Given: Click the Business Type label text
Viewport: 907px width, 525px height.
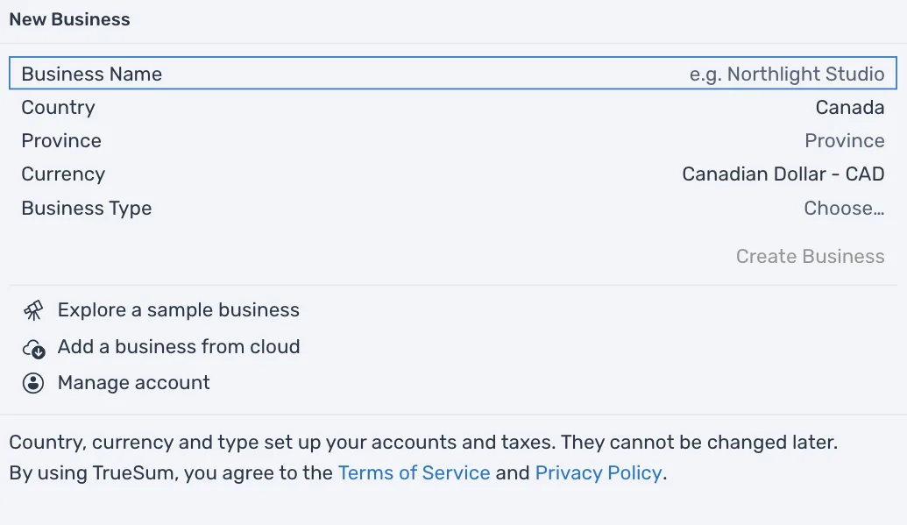Looking at the screenshot, I should [86, 208].
